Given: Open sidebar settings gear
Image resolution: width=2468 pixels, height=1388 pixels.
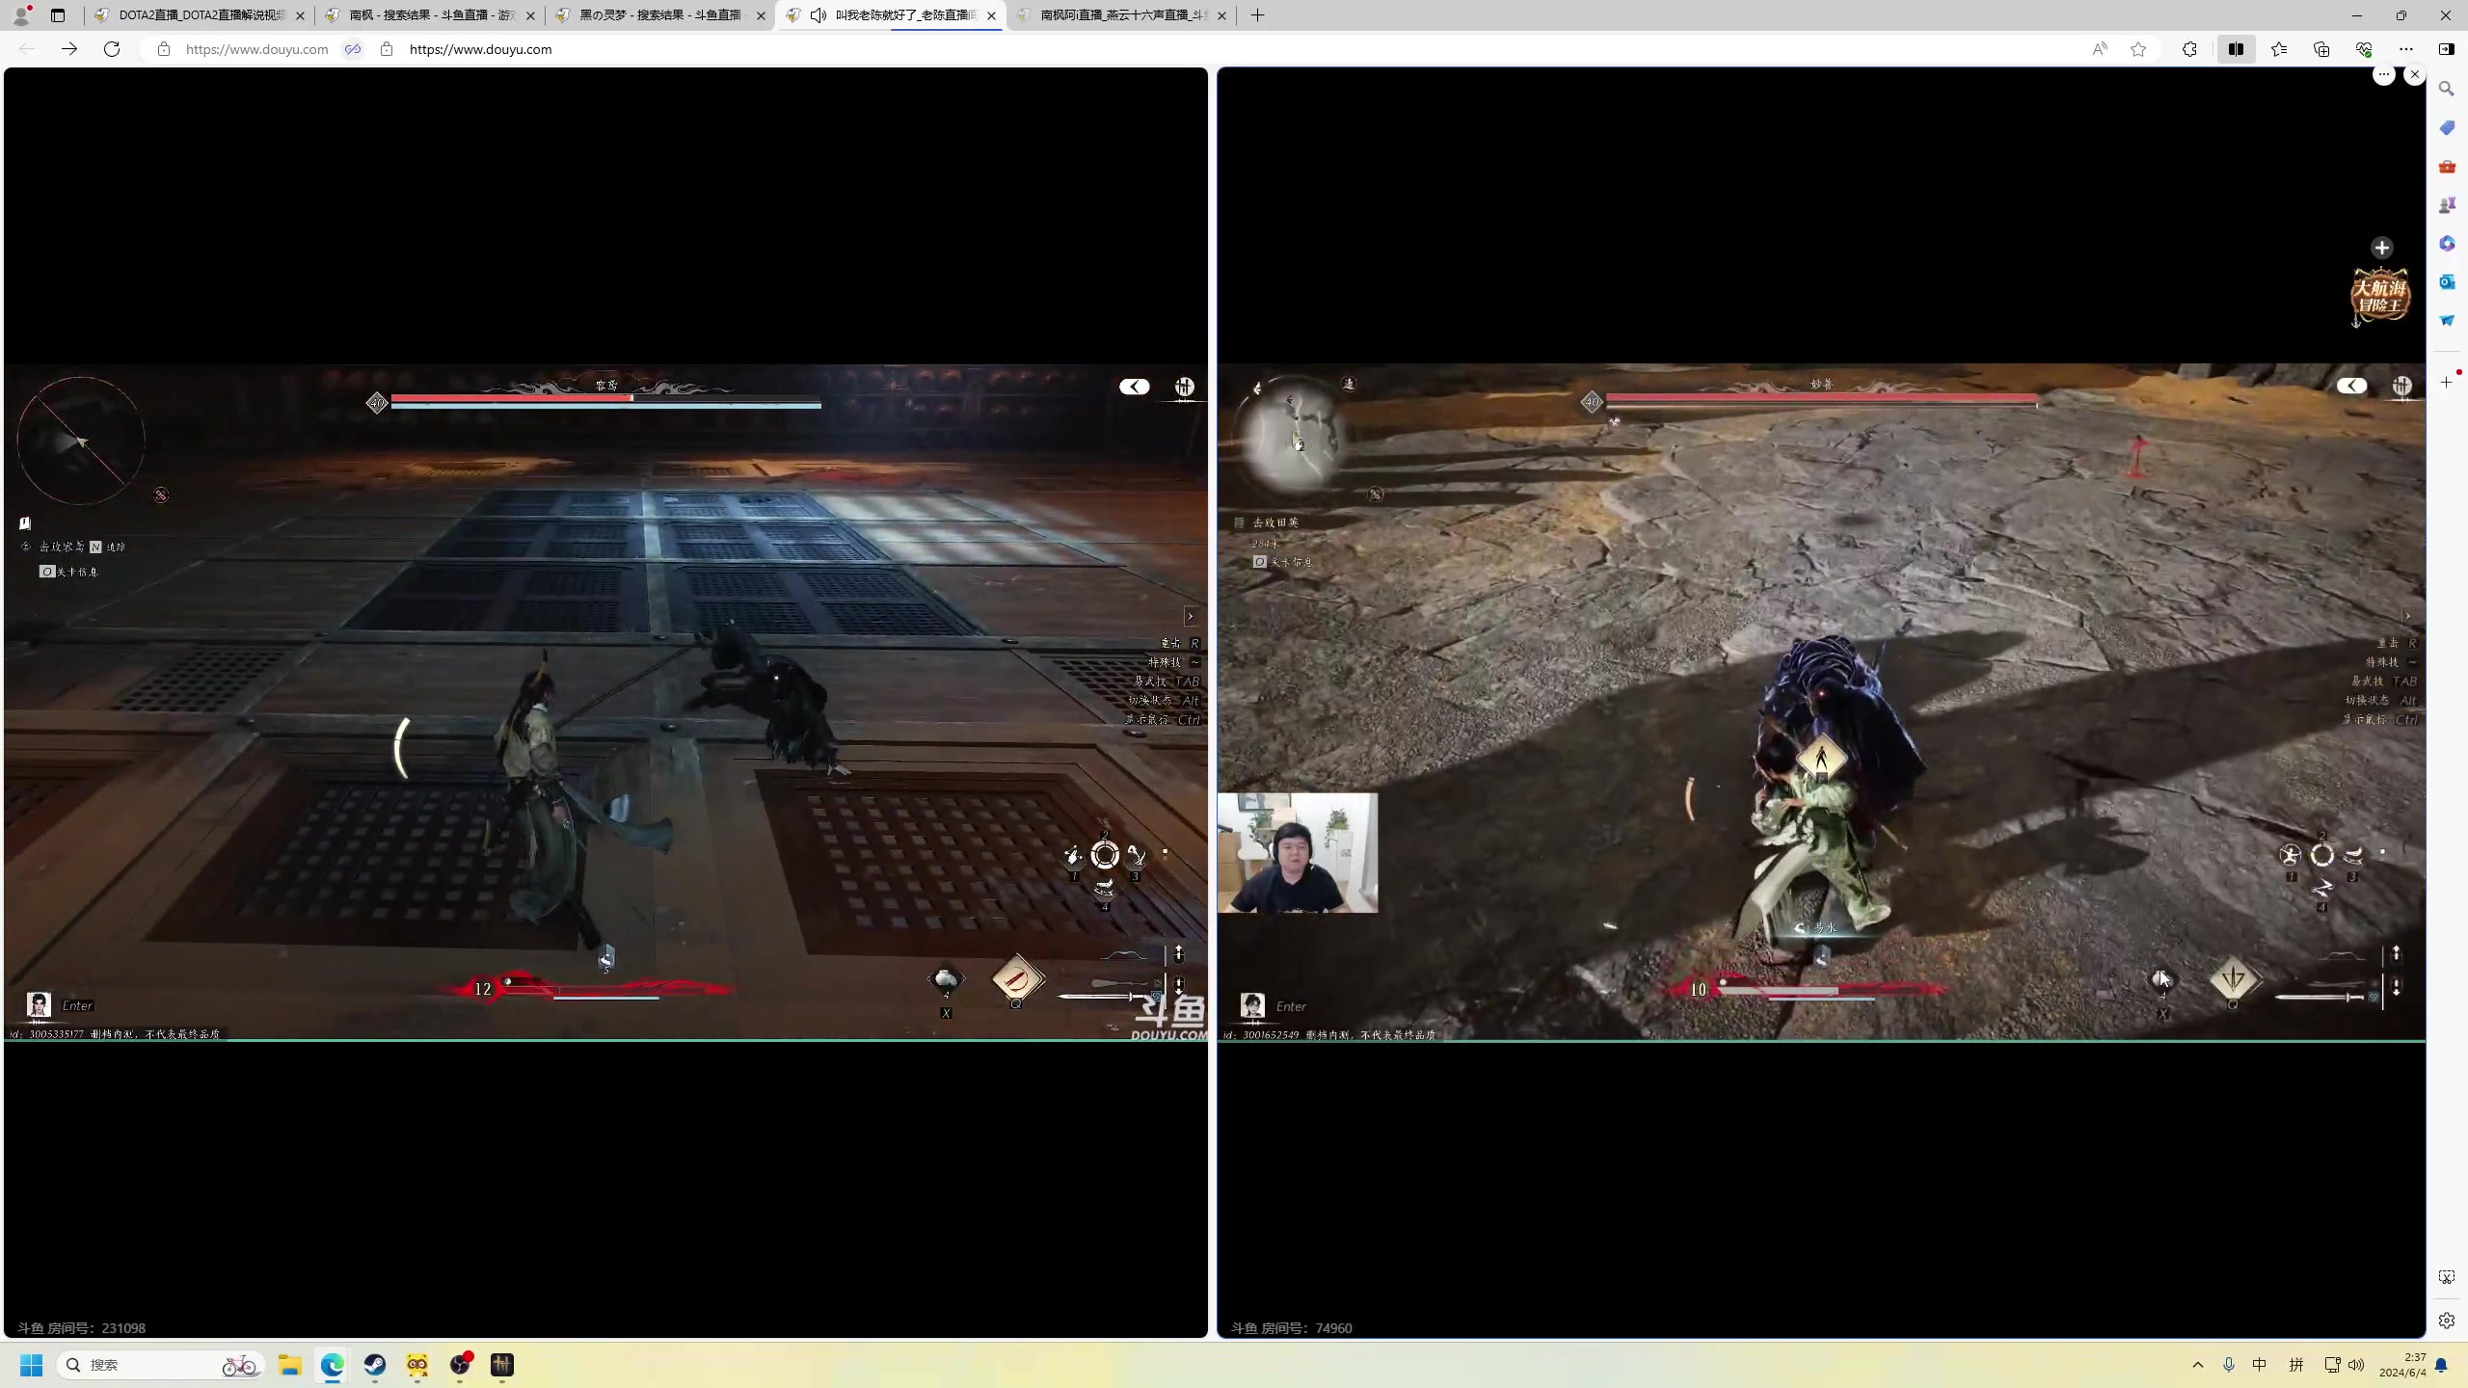Looking at the screenshot, I should 2447,1321.
